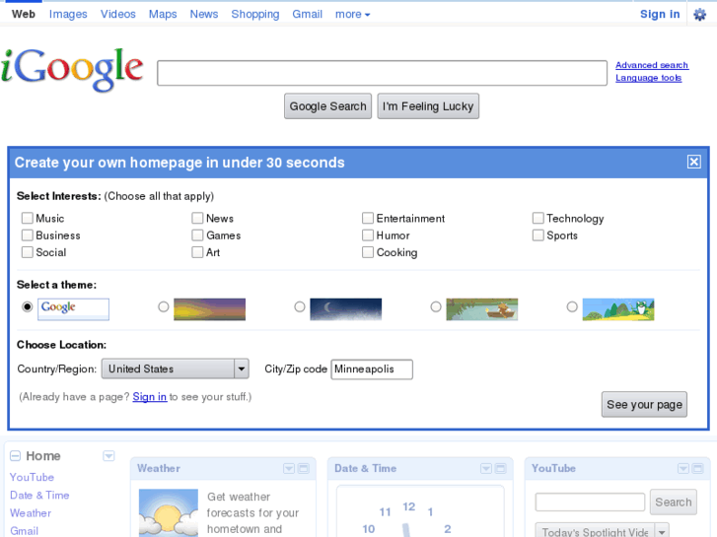Open Images in top navigation
Viewport: 717px width, 537px height.
click(x=68, y=14)
